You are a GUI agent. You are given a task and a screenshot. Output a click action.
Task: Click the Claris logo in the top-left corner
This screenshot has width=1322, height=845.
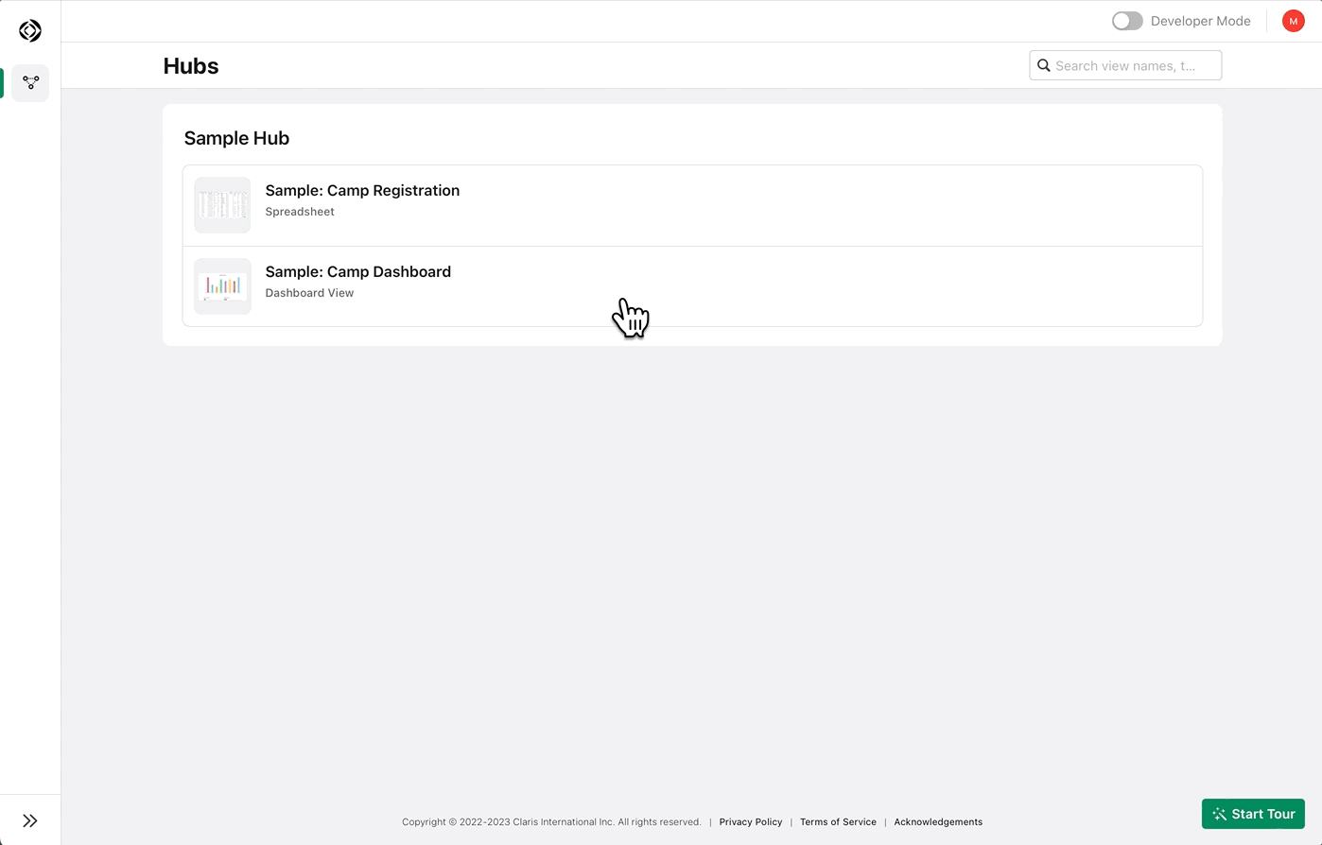[29, 30]
